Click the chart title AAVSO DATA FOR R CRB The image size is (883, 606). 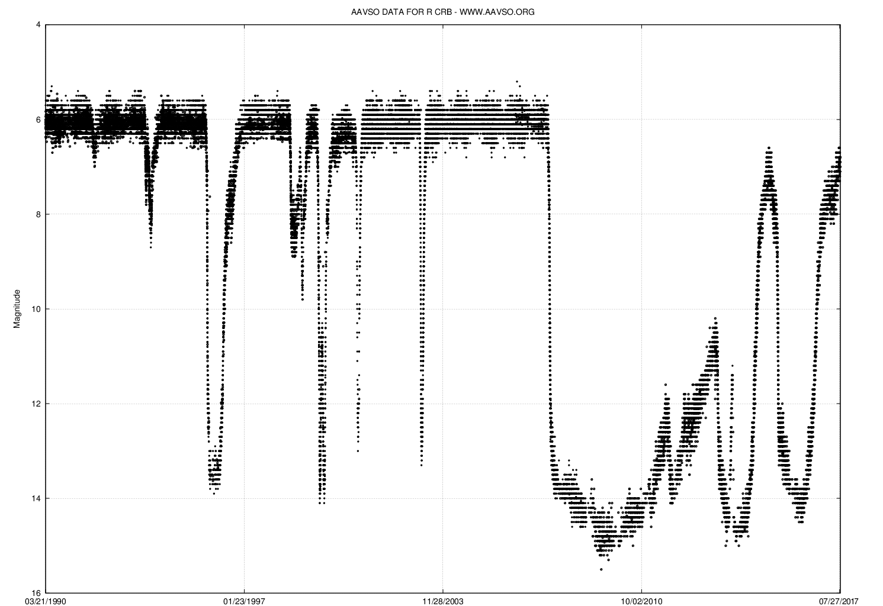coord(443,12)
